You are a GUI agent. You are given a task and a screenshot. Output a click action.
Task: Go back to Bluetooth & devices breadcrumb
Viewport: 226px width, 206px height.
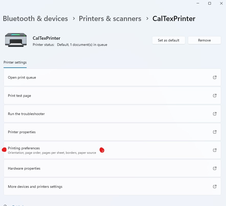click(35, 19)
